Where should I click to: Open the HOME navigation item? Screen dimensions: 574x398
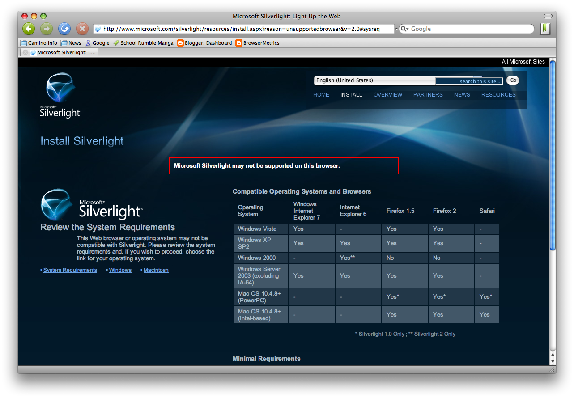click(321, 95)
